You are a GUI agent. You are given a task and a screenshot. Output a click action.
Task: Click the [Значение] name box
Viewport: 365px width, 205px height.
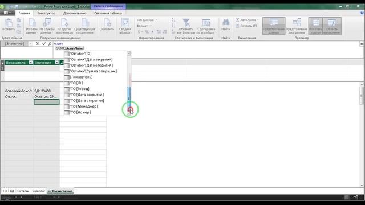pyautogui.click(x=14, y=43)
